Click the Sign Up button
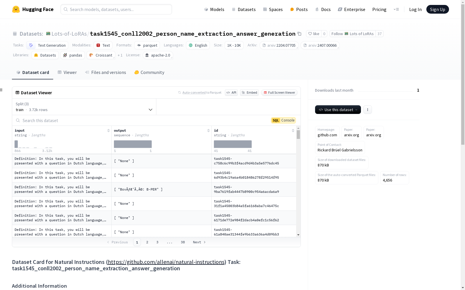The width and height of the screenshot is (465, 290). pos(438,9)
